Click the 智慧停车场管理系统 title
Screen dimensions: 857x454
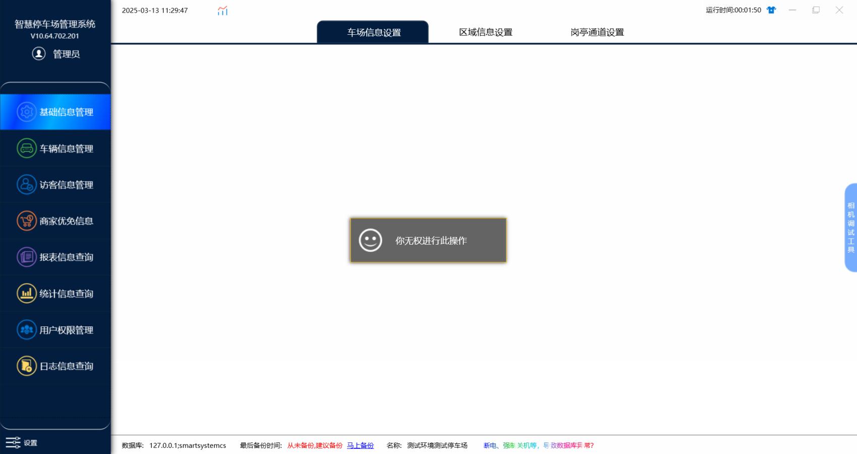[x=55, y=24]
